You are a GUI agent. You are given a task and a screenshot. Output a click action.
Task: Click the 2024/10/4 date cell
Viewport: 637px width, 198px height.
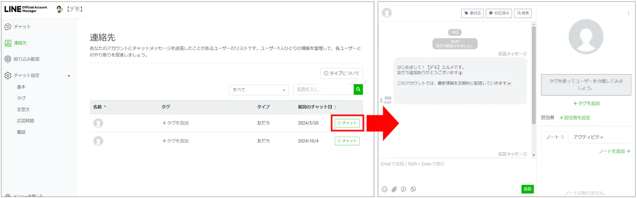point(308,141)
